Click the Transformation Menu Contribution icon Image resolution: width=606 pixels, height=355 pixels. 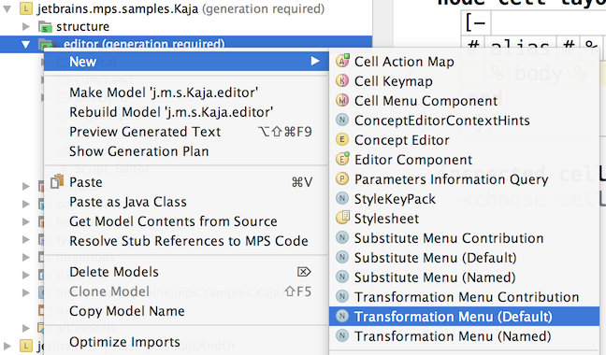[x=342, y=297]
